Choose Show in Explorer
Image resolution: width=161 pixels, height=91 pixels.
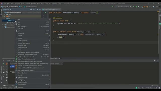[x=33, y=73]
